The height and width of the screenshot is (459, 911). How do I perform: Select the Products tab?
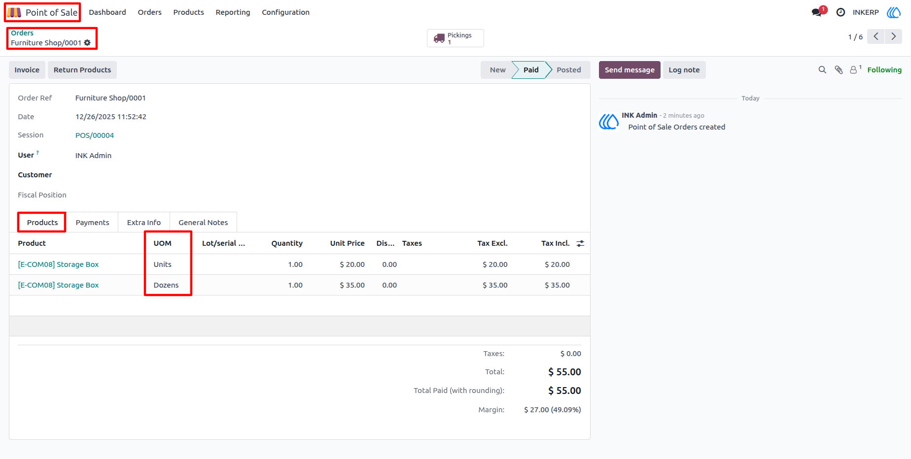click(x=42, y=223)
